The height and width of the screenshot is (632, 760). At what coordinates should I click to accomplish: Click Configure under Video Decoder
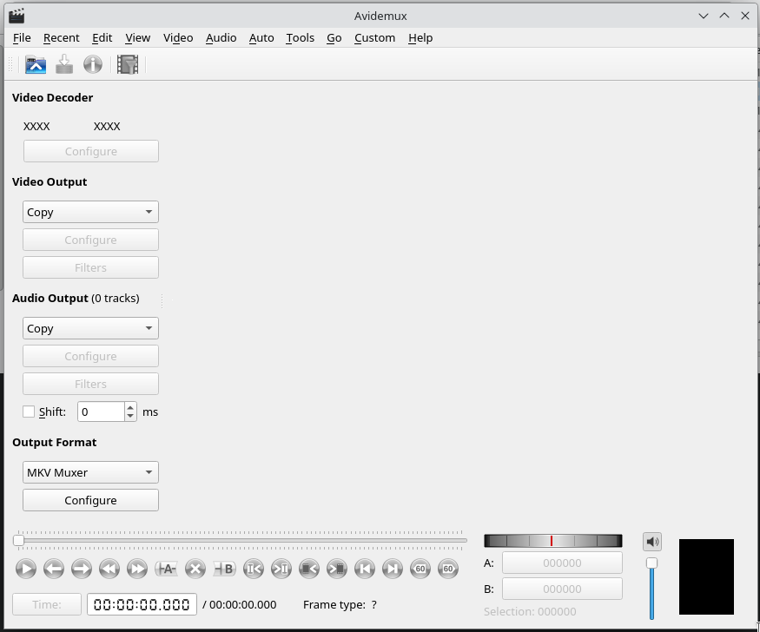(91, 152)
